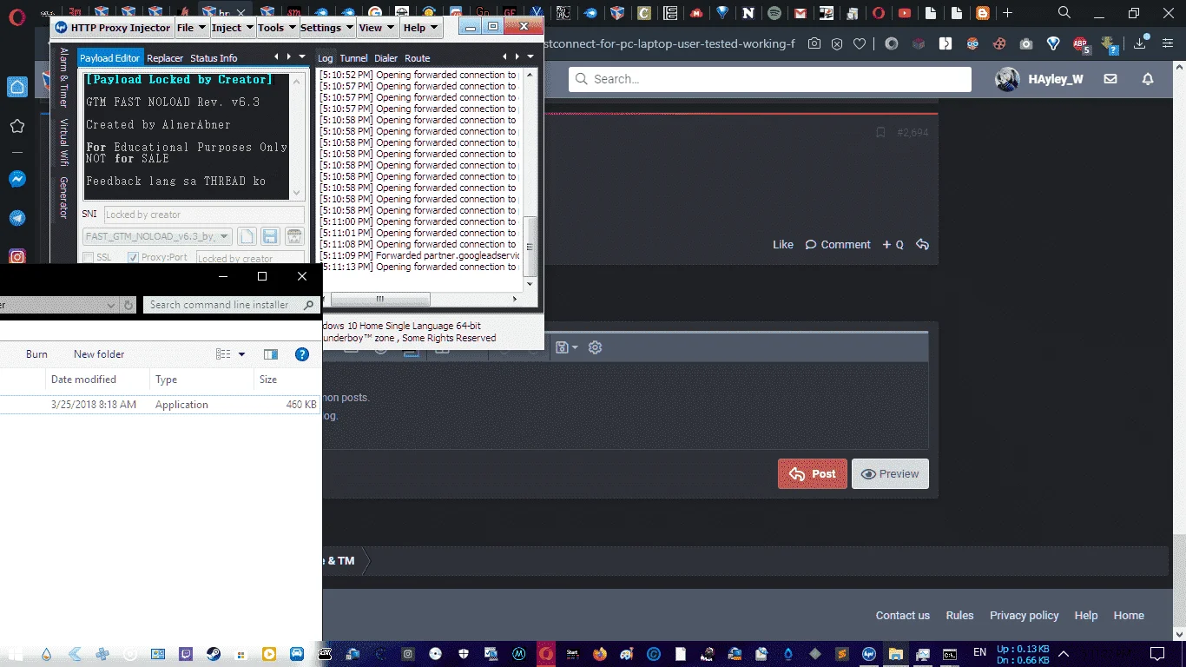Click editor settings gear icon
The height and width of the screenshot is (667, 1186).
(x=595, y=347)
